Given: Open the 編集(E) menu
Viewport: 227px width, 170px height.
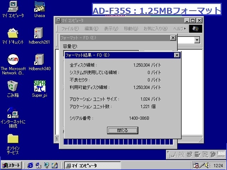Looking at the screenshot, I should point(92,29).
